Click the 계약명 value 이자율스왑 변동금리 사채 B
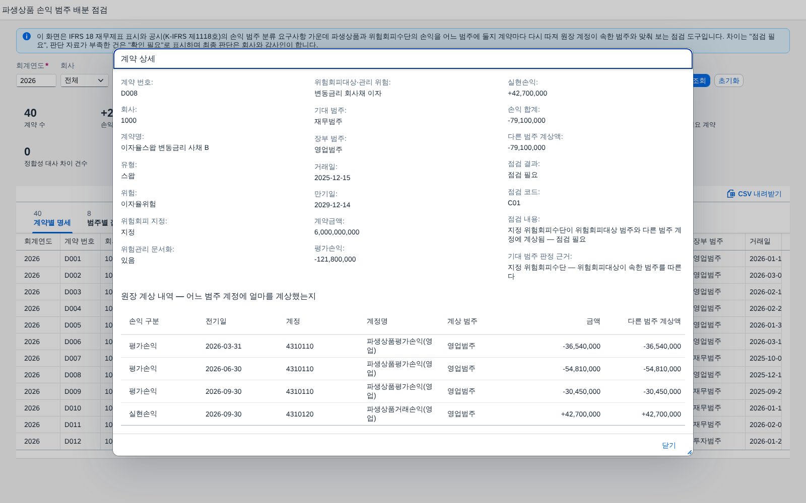 click(165, 147)
